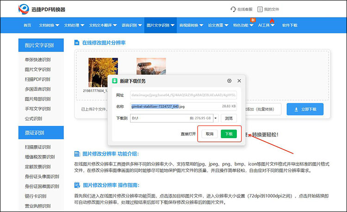Expand the AI工具 menu
Screen dimensions: 347x212
point(266,25)
